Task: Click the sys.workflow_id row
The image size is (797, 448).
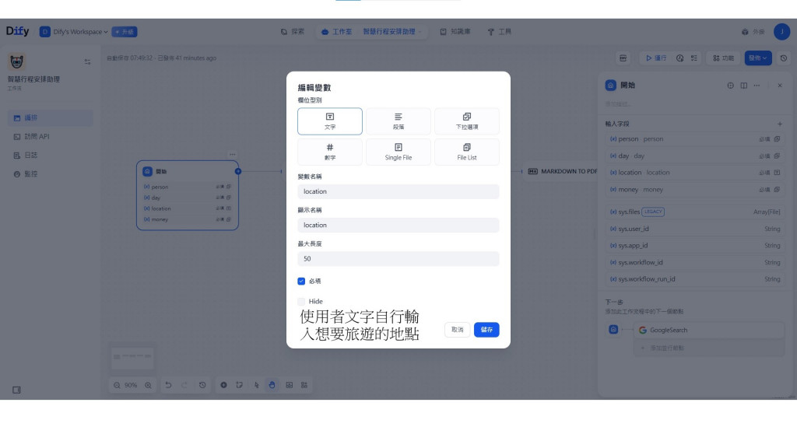Action: [x=694, y=262]
